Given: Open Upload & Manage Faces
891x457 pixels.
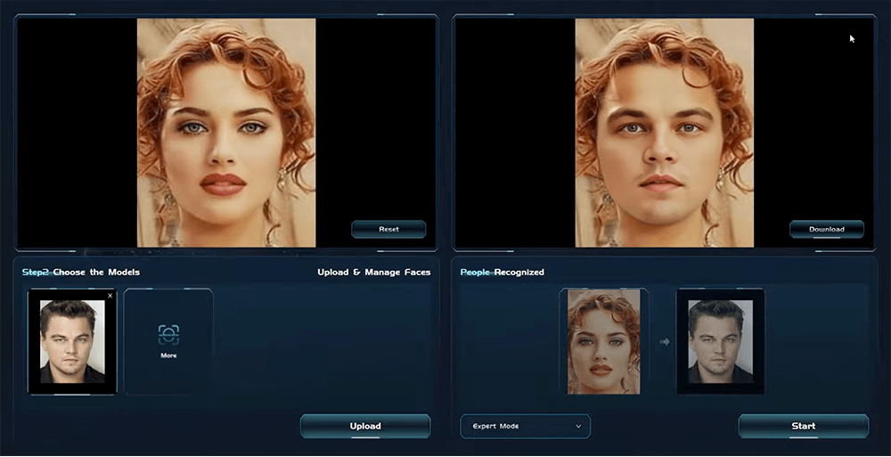Looking at the screenshot, I should (374, 273).
